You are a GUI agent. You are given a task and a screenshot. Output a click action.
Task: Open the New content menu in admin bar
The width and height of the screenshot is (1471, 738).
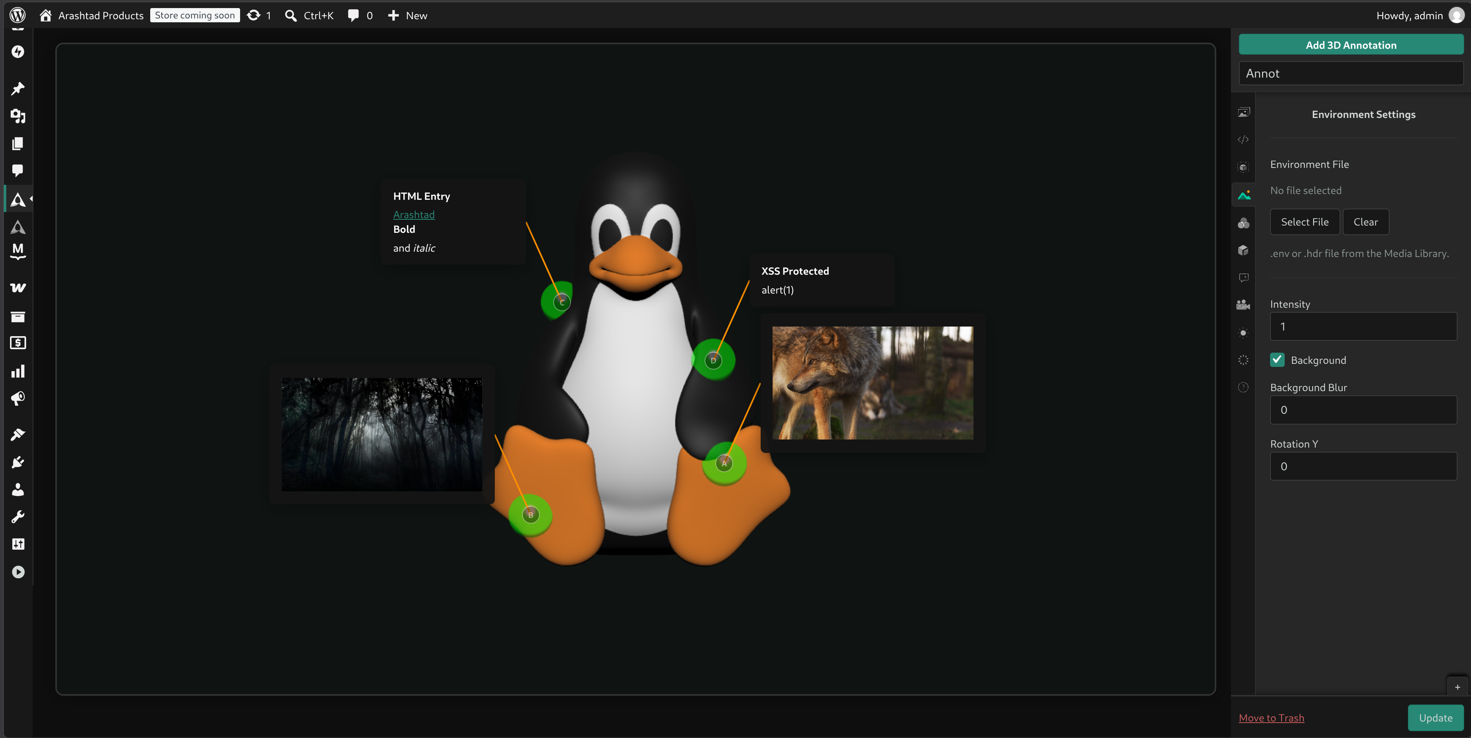pyautogui.click(x=407, y=15)
